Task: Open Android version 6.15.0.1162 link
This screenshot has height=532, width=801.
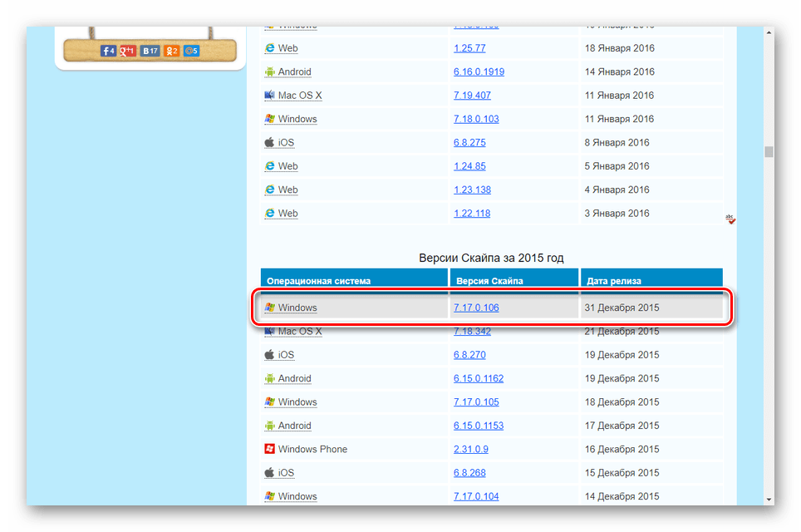Action: [x=479, y=379]
